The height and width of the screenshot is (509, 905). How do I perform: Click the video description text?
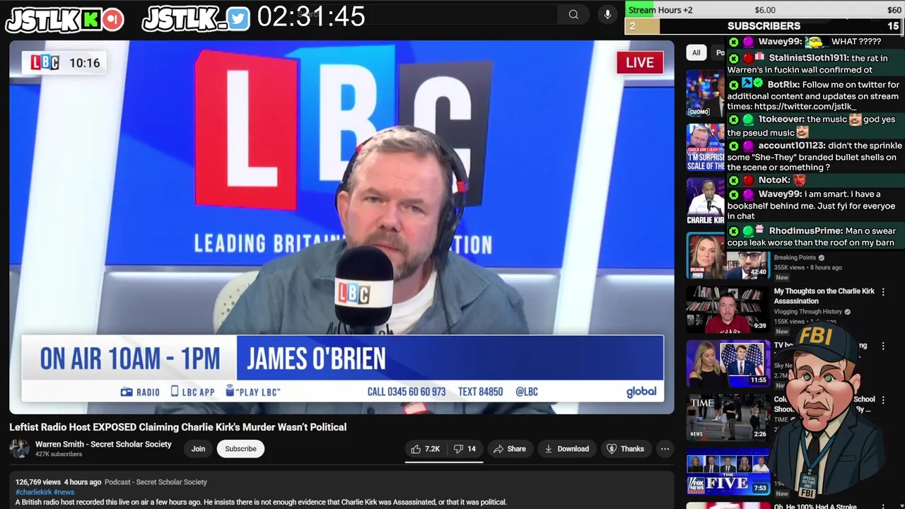pyautogui.click(x=261, y=502)
